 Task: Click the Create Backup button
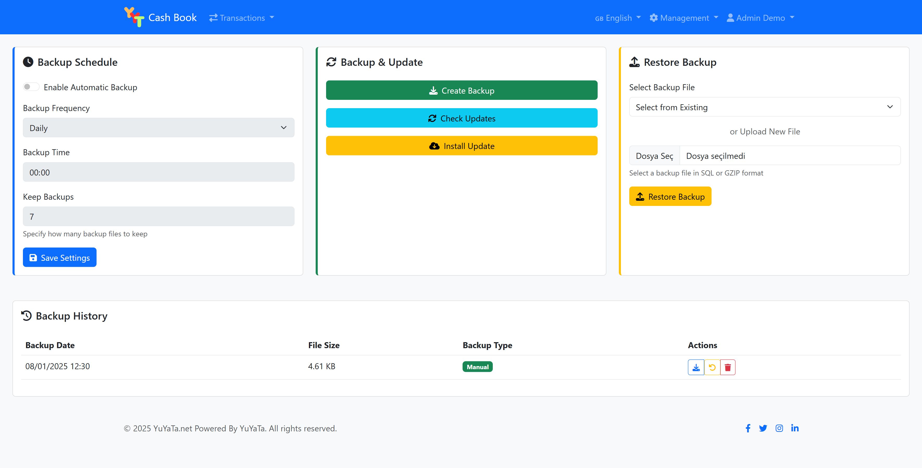tap(461, 90)
